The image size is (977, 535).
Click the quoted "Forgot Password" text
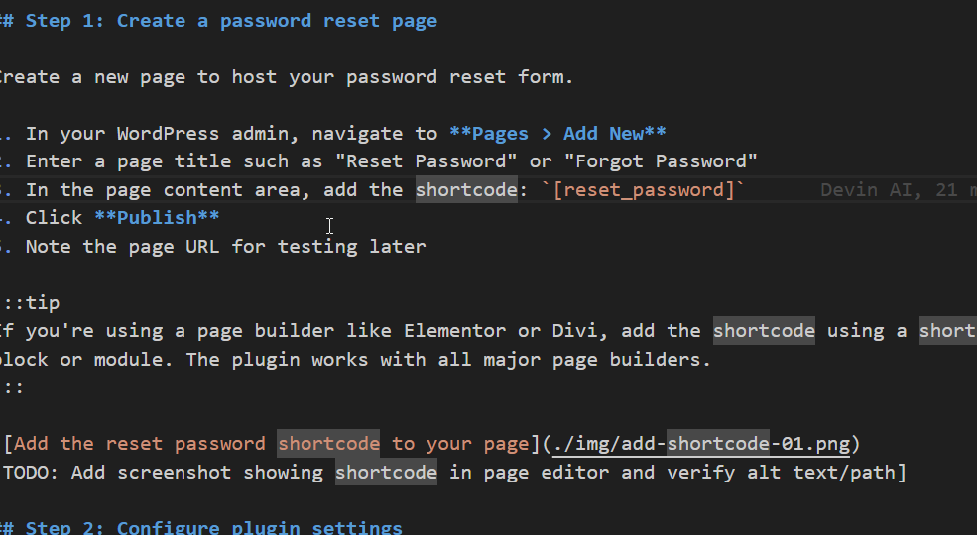click(655, 161)
